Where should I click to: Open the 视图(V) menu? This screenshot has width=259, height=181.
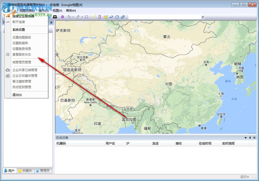point(57,10)
